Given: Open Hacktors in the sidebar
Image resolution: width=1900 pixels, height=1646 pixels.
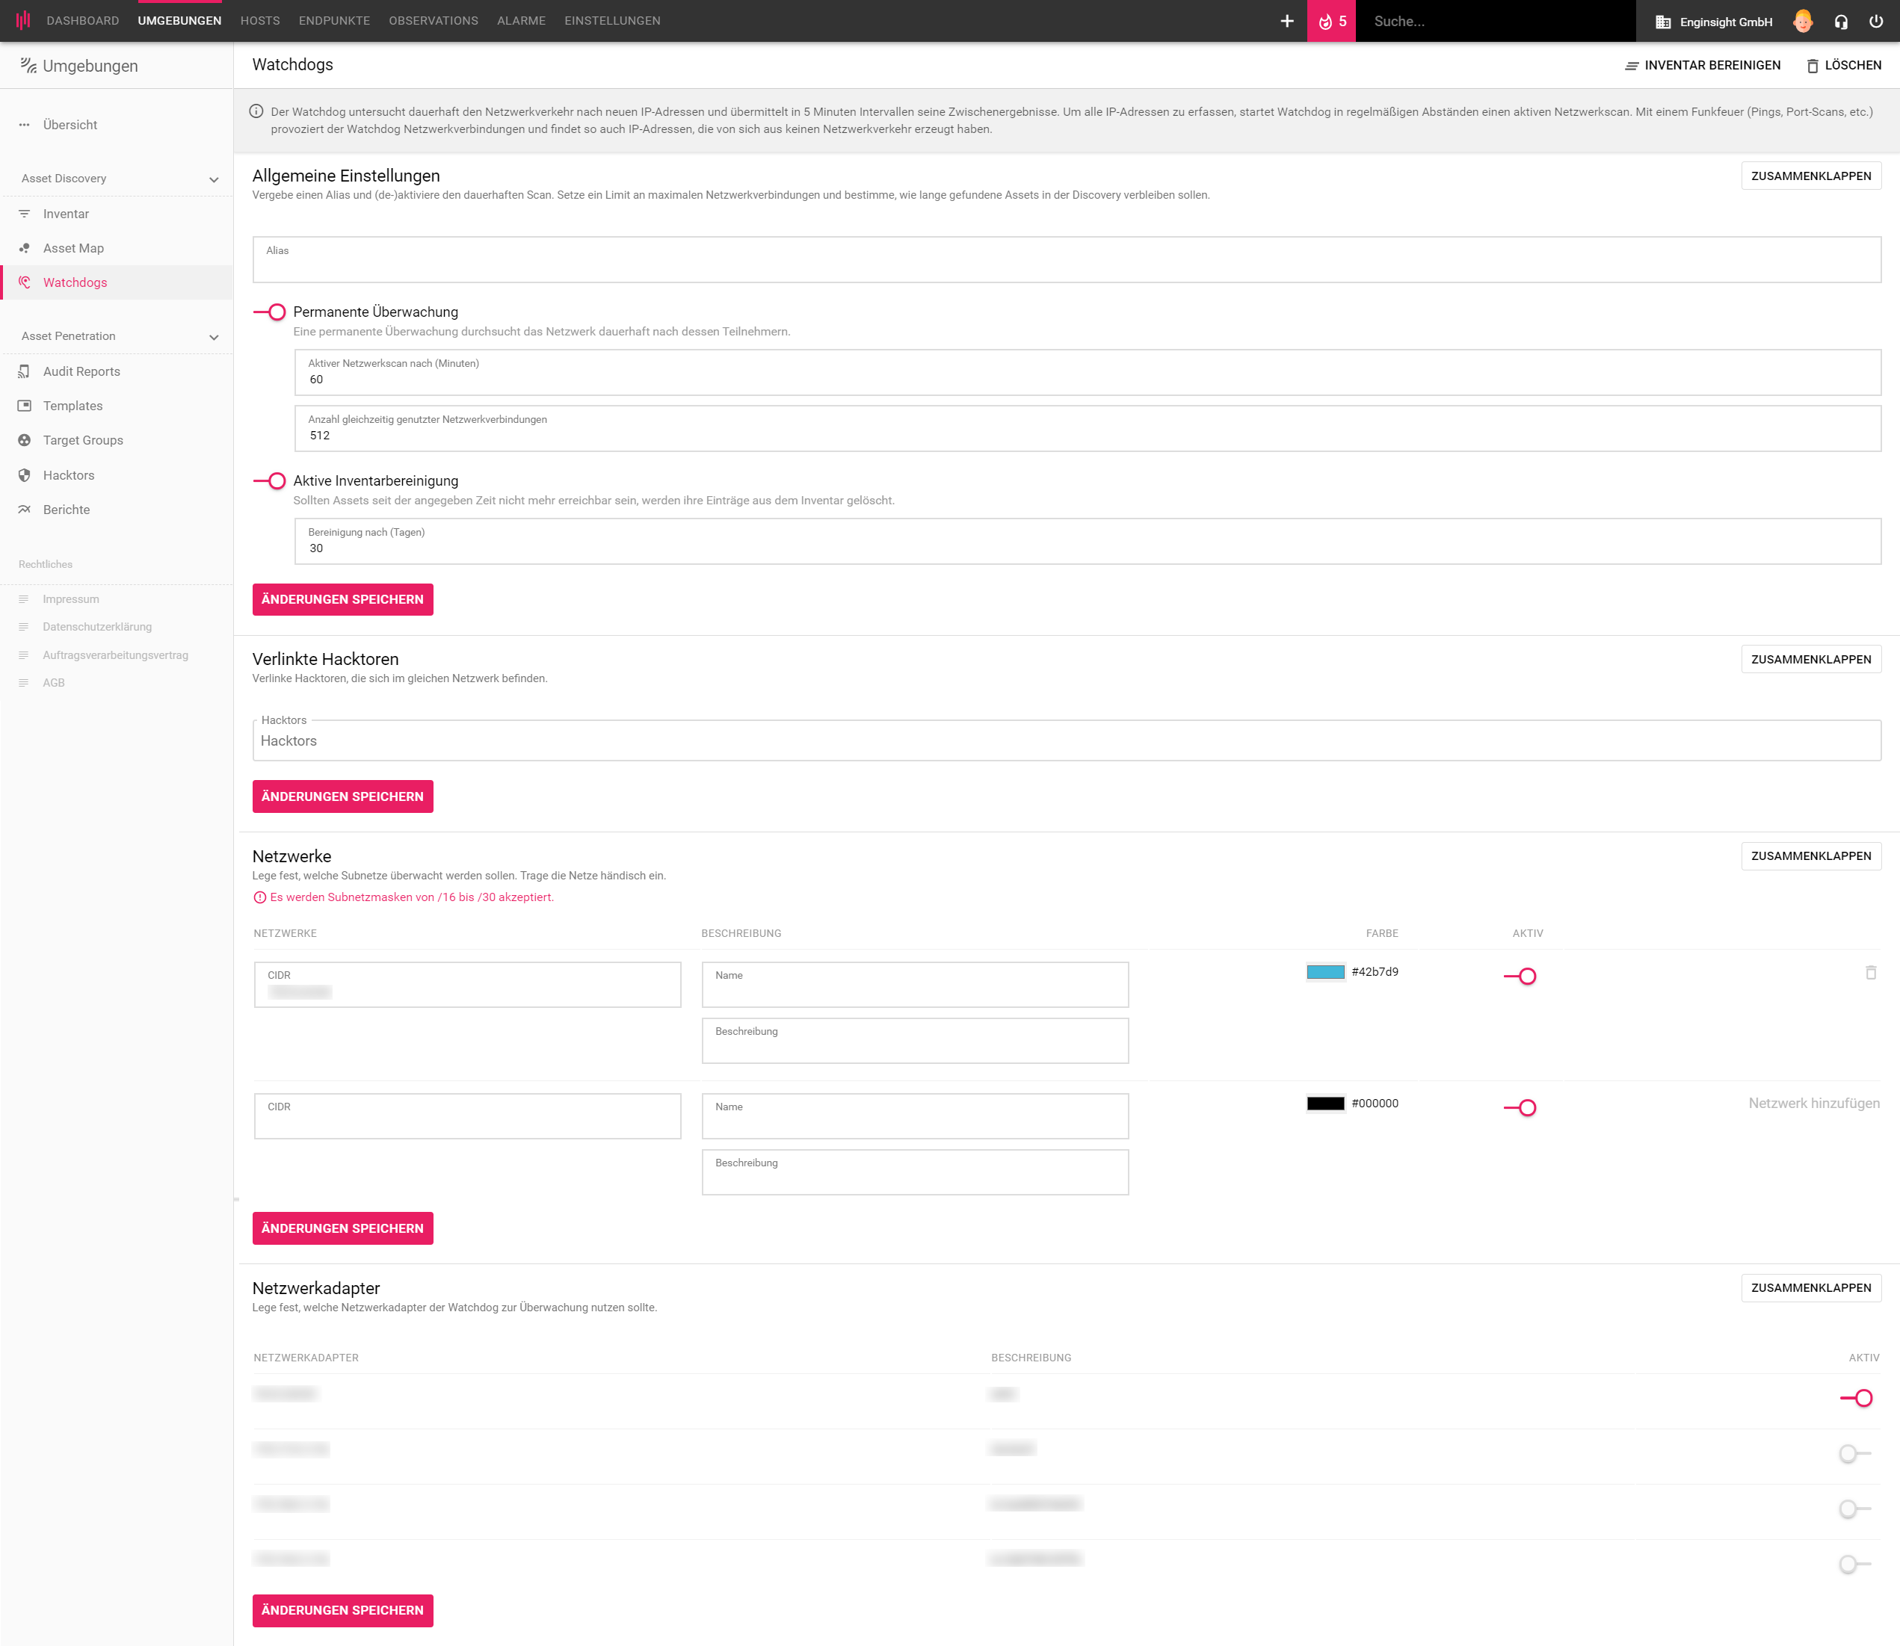Looking at the screenshot, I should pyautogui.click(x=69, y=475).
